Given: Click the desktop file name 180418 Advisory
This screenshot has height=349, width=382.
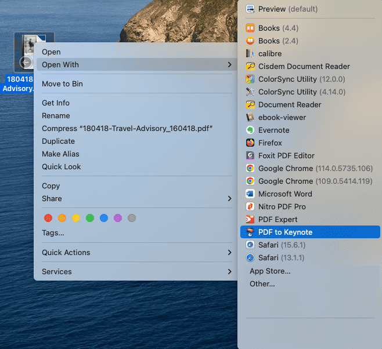Looking at the screenshot, I should [x=17, y=84].
